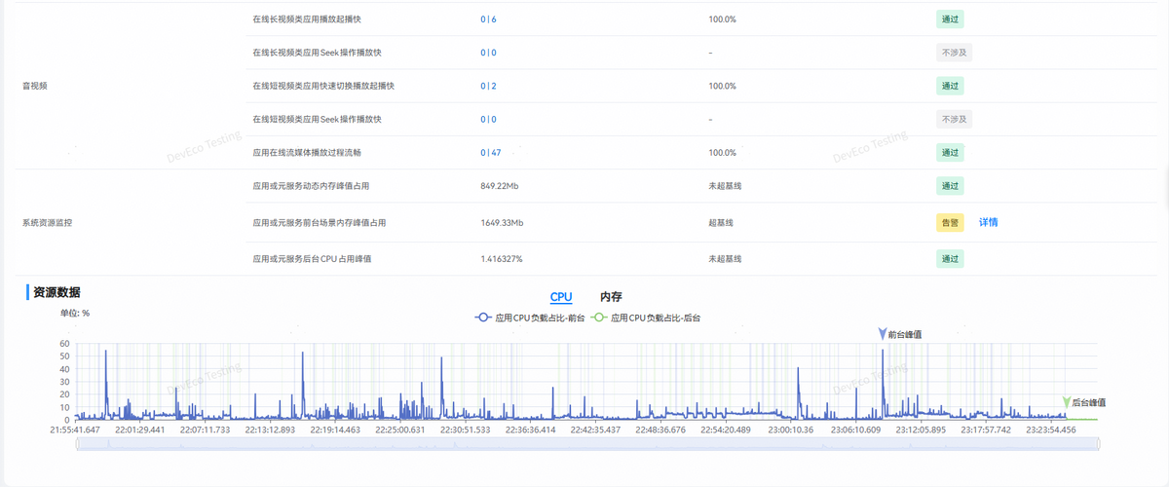Click the green 后台 legend circle icon
The height and width of the screenshot is (487, 1169).
coord(599,318)
